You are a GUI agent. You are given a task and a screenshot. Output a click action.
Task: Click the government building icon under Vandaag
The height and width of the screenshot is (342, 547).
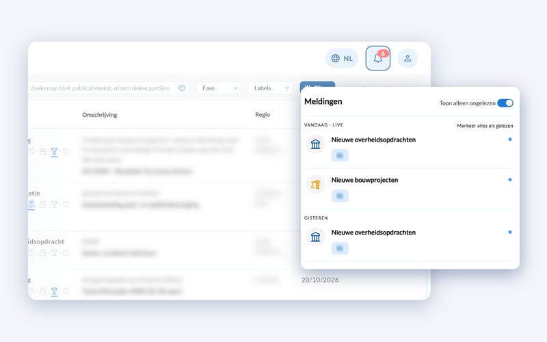(x=315, y=144)
